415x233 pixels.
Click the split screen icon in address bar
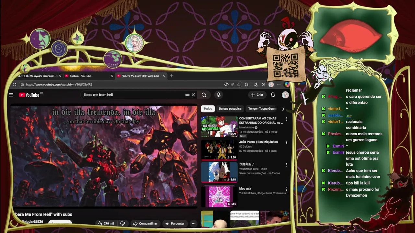tap(232, 84)
